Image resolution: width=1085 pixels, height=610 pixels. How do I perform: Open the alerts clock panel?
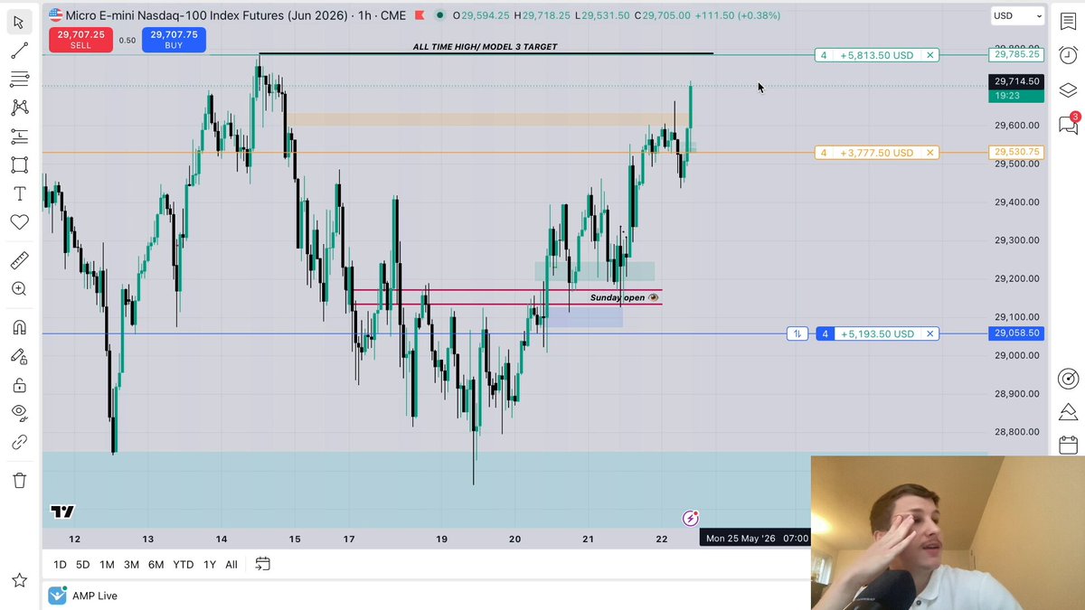[x=1068, y=55]
